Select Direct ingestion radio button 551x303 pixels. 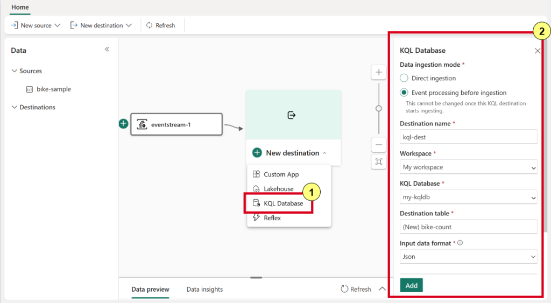(404, 78)
